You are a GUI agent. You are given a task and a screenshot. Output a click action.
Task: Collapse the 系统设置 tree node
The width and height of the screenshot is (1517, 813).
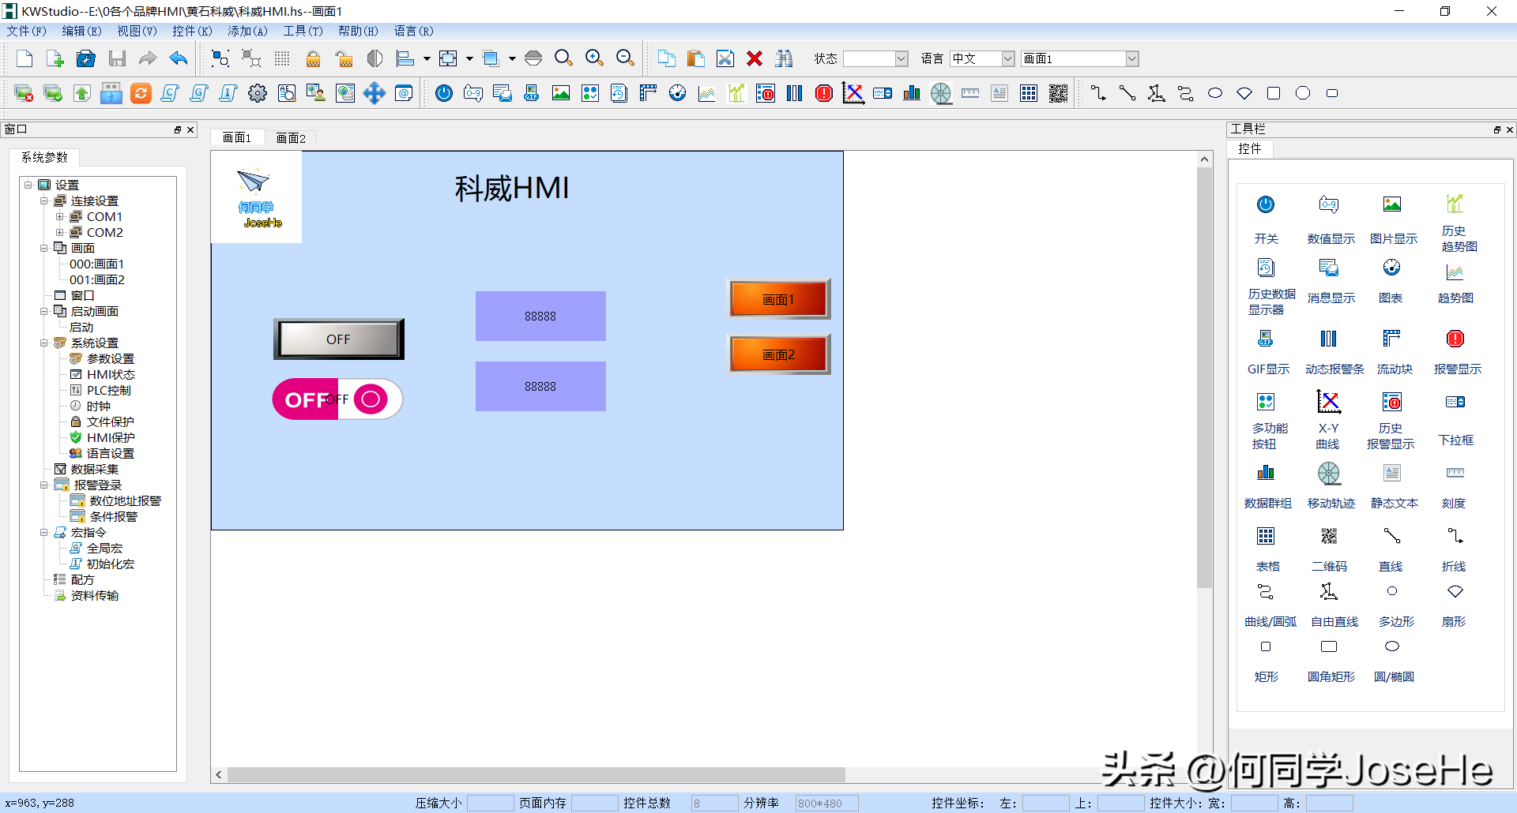tap(44, 343)
